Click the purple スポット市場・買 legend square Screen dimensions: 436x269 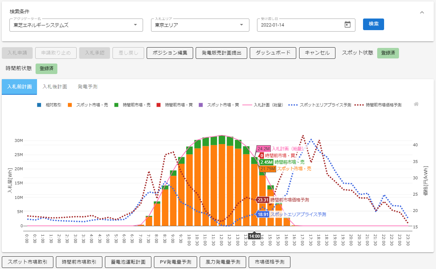click(201, 105)
